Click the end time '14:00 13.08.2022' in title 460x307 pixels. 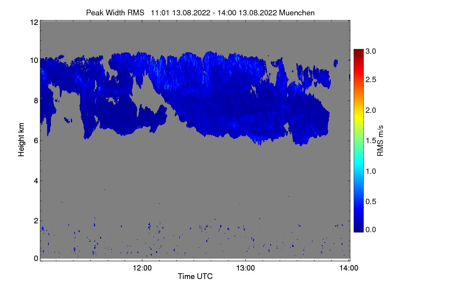pos(247,13)
